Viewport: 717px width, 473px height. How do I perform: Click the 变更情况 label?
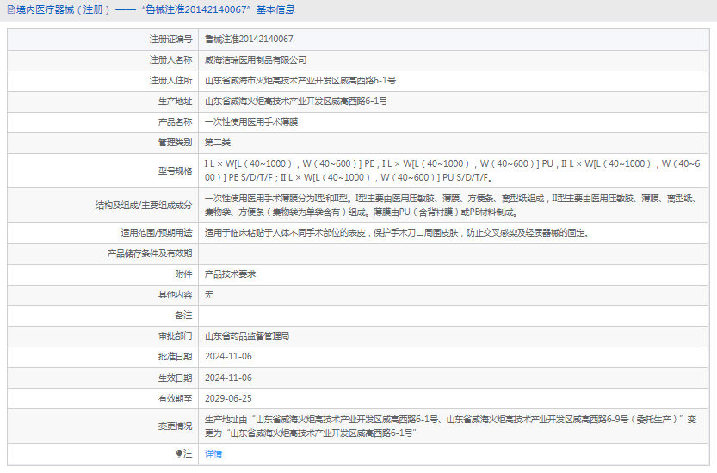175,427
